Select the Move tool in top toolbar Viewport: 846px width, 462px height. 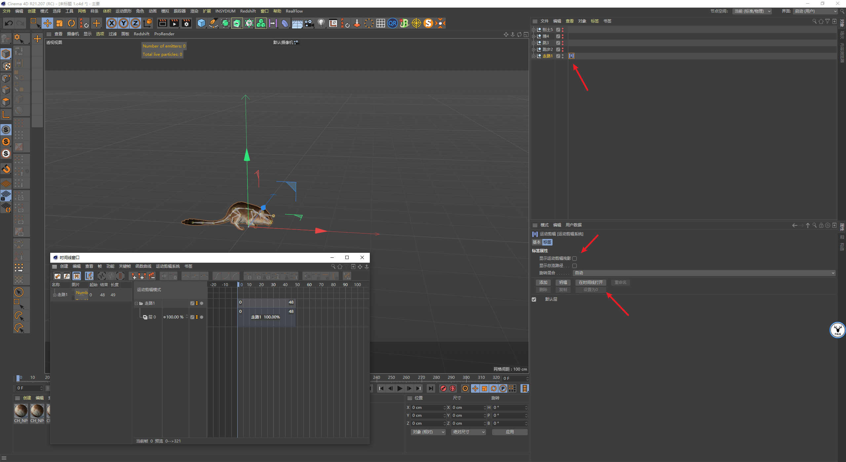pos(48,23)
